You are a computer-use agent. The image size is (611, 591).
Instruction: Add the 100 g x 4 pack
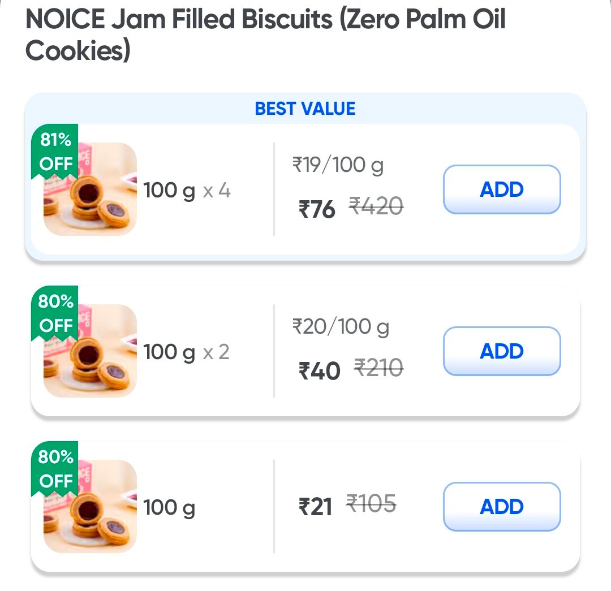(501, 189)
